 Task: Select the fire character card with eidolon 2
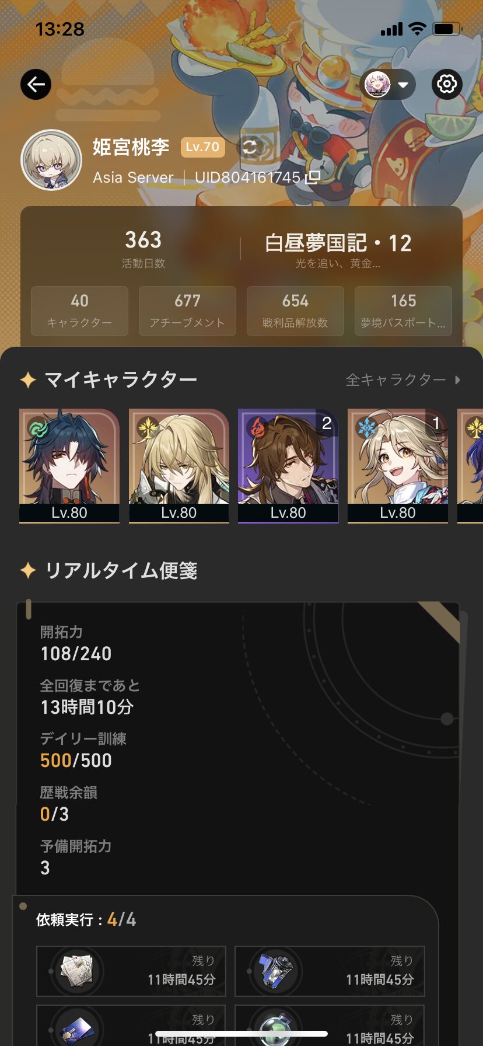coord(288,466)
